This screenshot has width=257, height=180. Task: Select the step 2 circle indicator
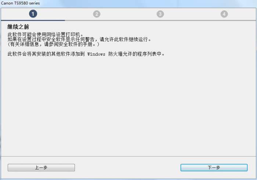tap(97, 14)
